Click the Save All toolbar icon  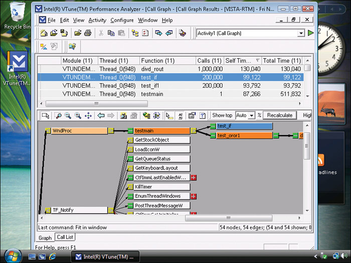coord(64,33)
